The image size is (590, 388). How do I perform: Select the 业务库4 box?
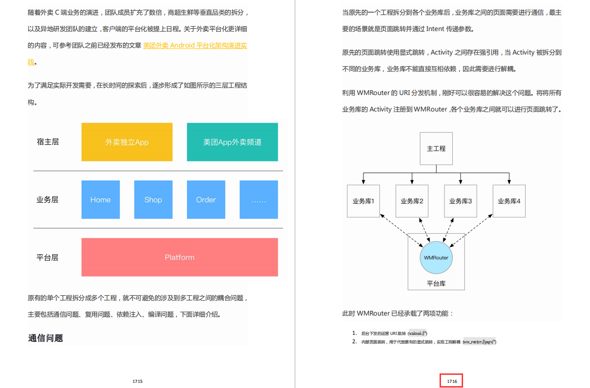tap(508, 201)
